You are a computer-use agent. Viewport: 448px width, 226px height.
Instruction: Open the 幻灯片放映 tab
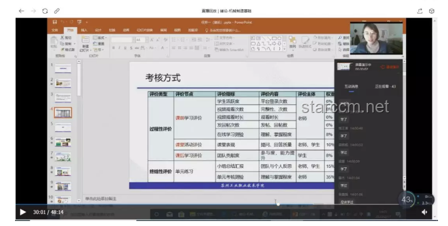tap(144, 30)
